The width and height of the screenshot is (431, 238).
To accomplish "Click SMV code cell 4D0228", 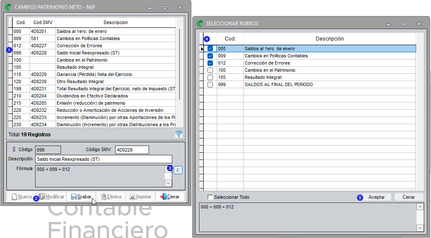I will (x=43, y=53).
